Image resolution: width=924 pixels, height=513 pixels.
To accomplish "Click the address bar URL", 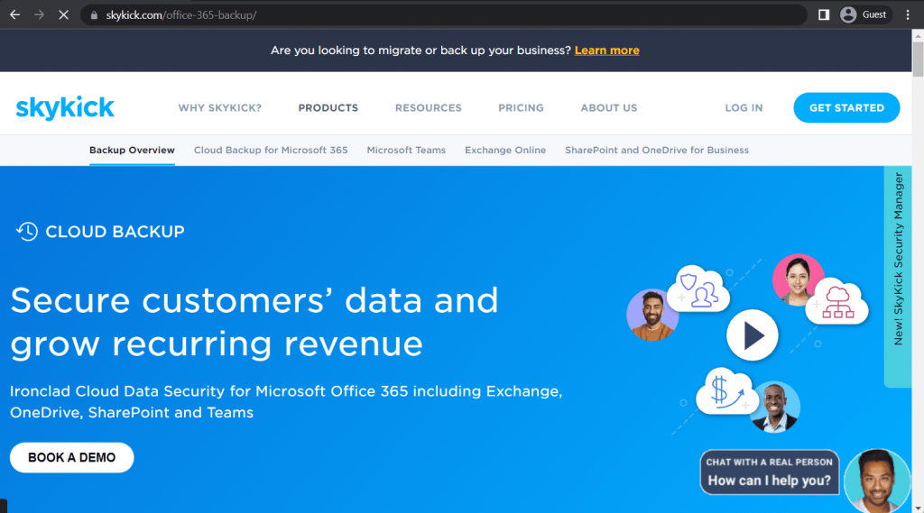I will point(180,15).
